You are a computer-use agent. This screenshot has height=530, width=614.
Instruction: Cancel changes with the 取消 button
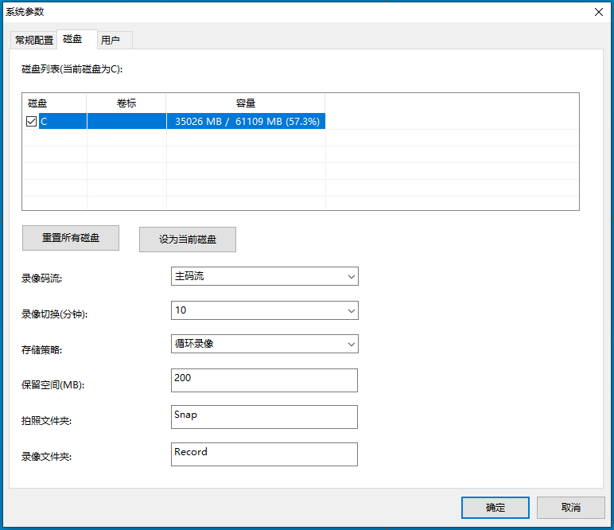(x=570, y=508)
